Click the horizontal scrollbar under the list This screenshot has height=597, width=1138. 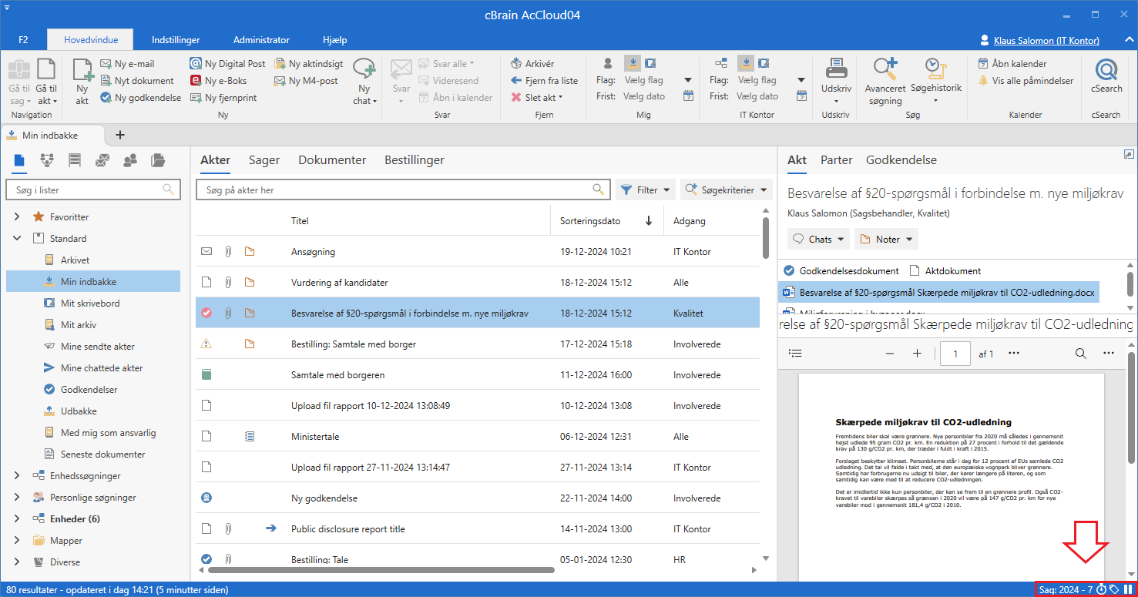[x=381, y=571]
